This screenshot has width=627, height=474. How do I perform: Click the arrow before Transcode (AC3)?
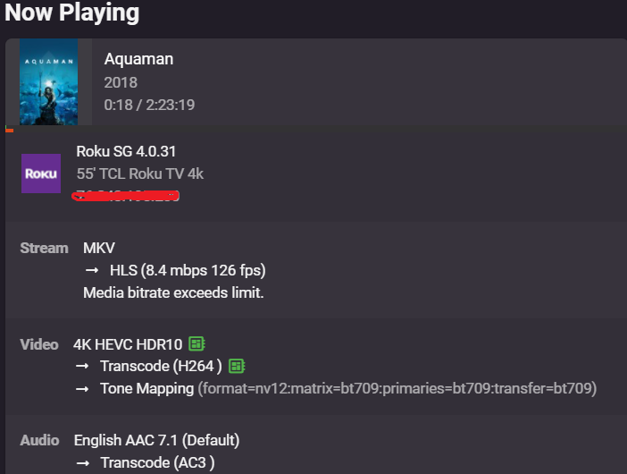click(82, 463)
